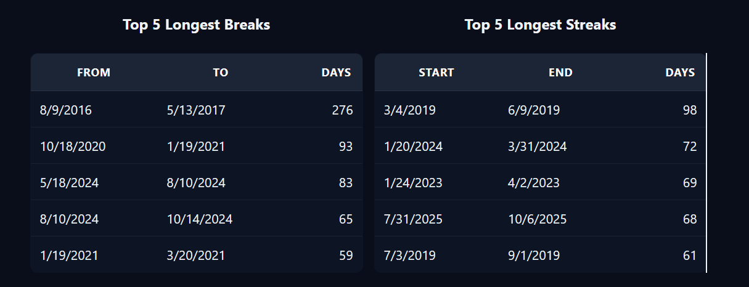Viewport: 749px width, 287px height.
Task: Click the 3/20/2021 date cell
Action: coord(196,256)
